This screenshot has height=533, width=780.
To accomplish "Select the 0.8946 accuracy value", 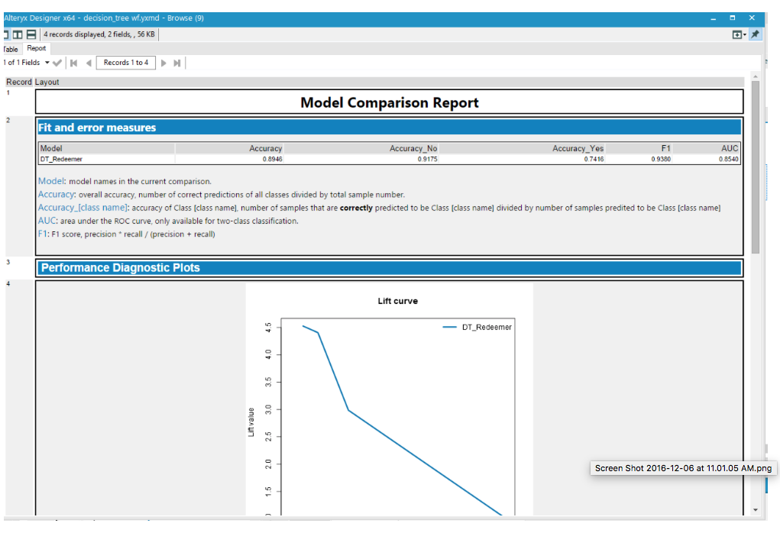I will pos(273,159).
